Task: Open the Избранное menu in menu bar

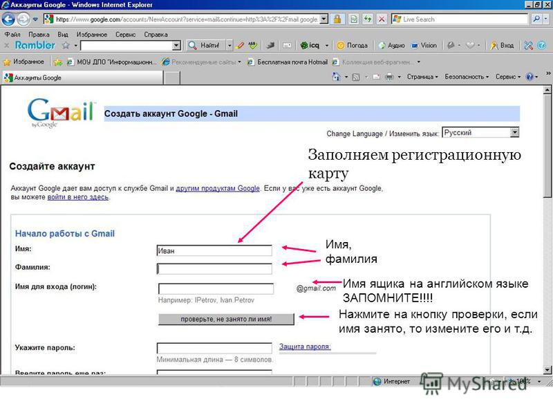Action: pos(92,35)
